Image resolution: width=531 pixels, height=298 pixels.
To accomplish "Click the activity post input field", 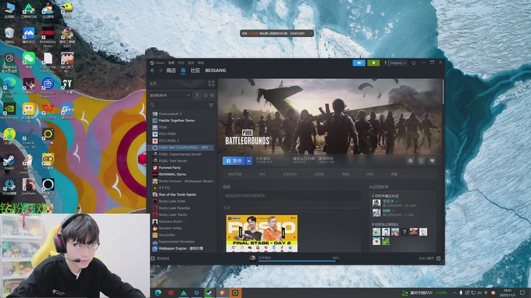I will click(292, 195).
